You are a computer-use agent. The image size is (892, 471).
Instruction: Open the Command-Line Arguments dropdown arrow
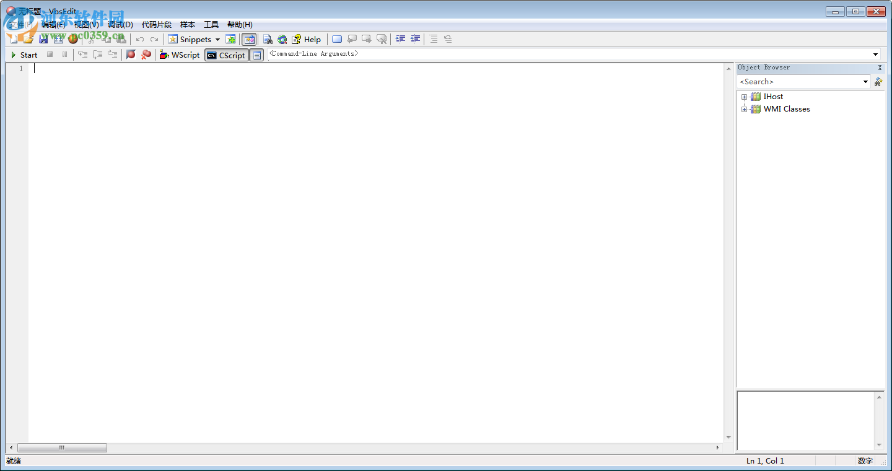pyautogui.click(x=876, y=55)
